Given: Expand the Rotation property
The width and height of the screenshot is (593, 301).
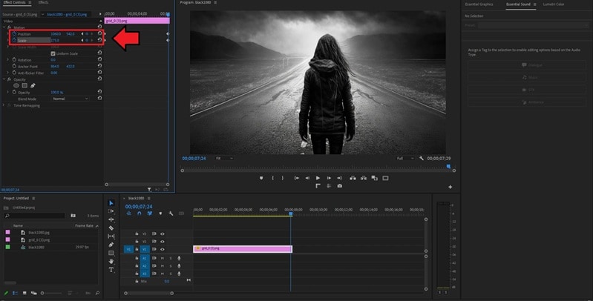Looking at the screenshot, I should coord(8,59).
